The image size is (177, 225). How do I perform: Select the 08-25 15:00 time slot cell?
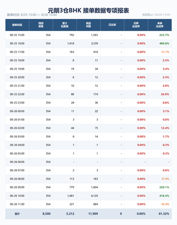(17, 35)
